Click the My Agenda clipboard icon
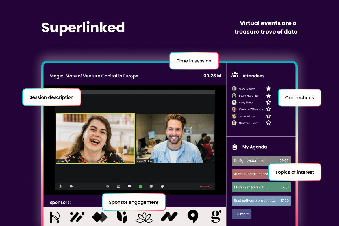Screen dimensions: 339x226 click(x=235, y=147)
